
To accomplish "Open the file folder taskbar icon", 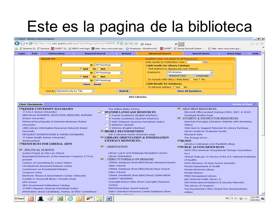I will pos(99,199).
